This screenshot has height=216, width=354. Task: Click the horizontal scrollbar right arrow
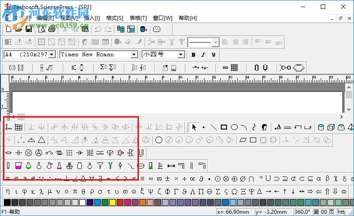(x=341, y=117)
